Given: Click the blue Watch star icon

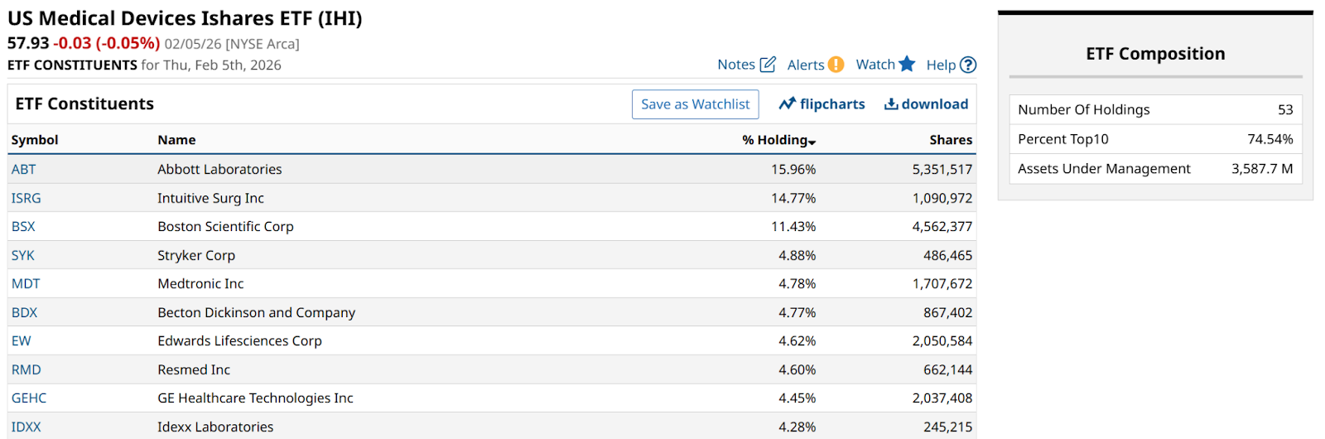Looking at the screenshot, I should point(907,64).
